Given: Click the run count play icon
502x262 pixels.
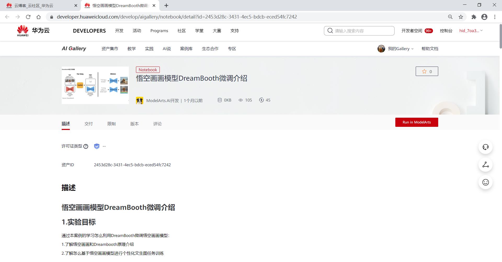Looking at the screenshot, I should (261, 100).
